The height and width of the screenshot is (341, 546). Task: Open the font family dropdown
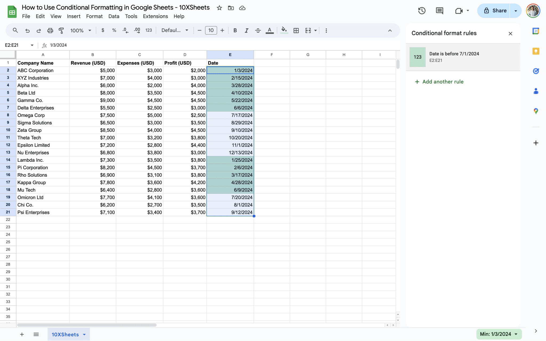[175, 30]
